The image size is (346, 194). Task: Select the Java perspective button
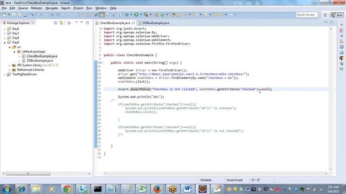click(x=337, y=15)
